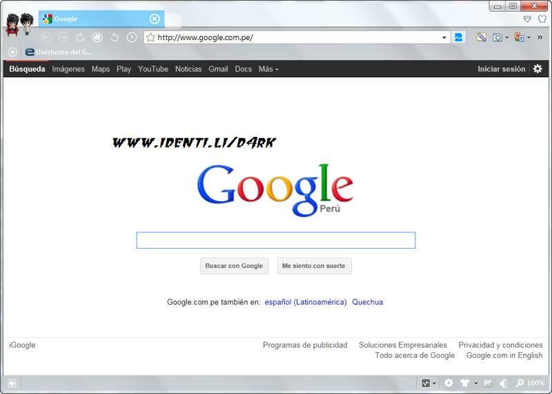Close the Google tab

coord(155,19)
